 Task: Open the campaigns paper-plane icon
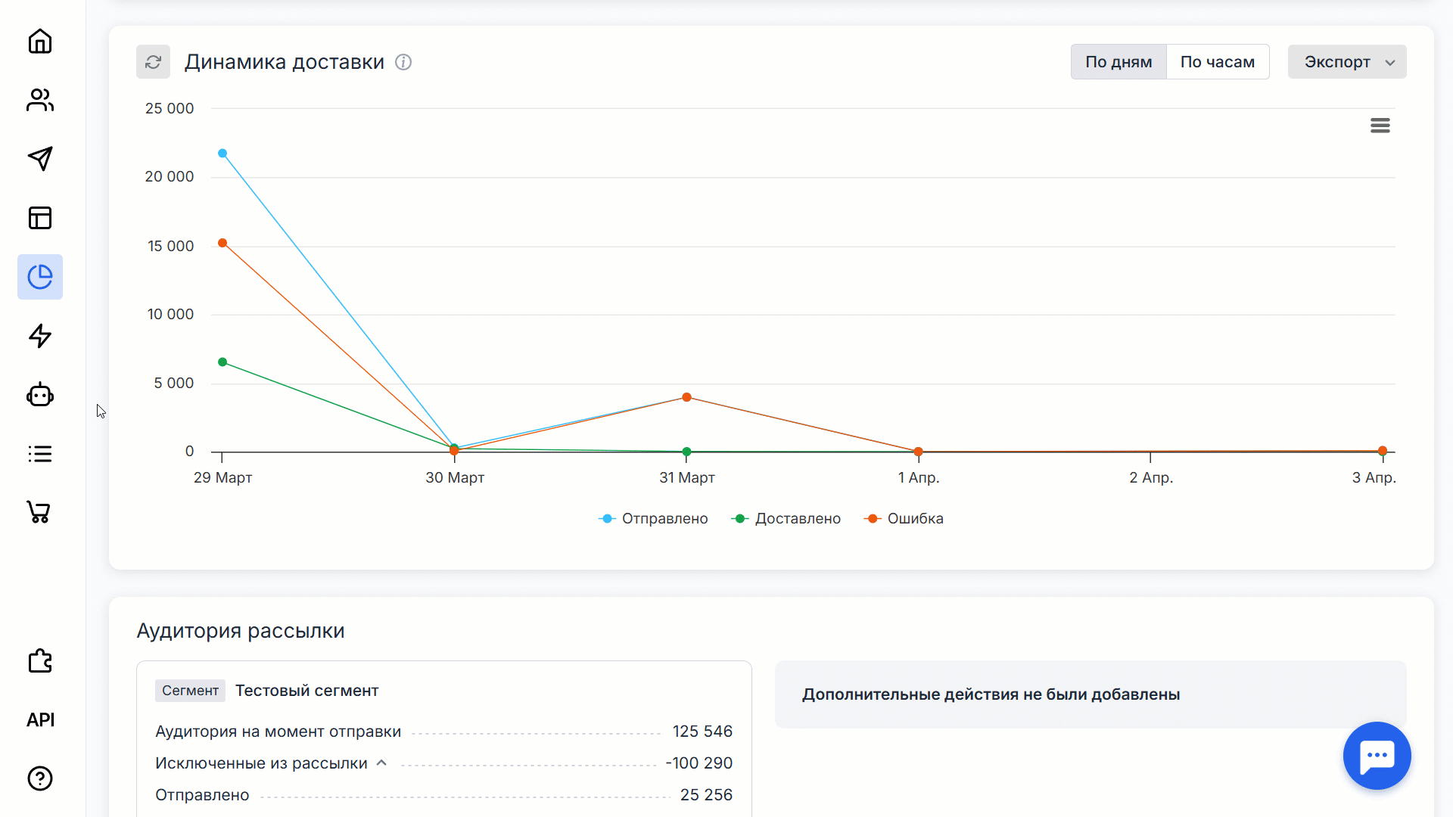[x=40, y=159]
